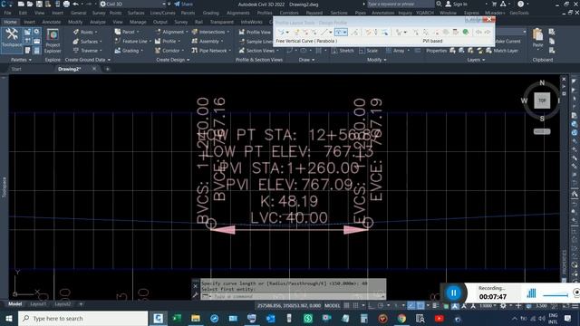Open the Surfaces menu
Viewport: 580px width, 326px height.
click(136, 13)
